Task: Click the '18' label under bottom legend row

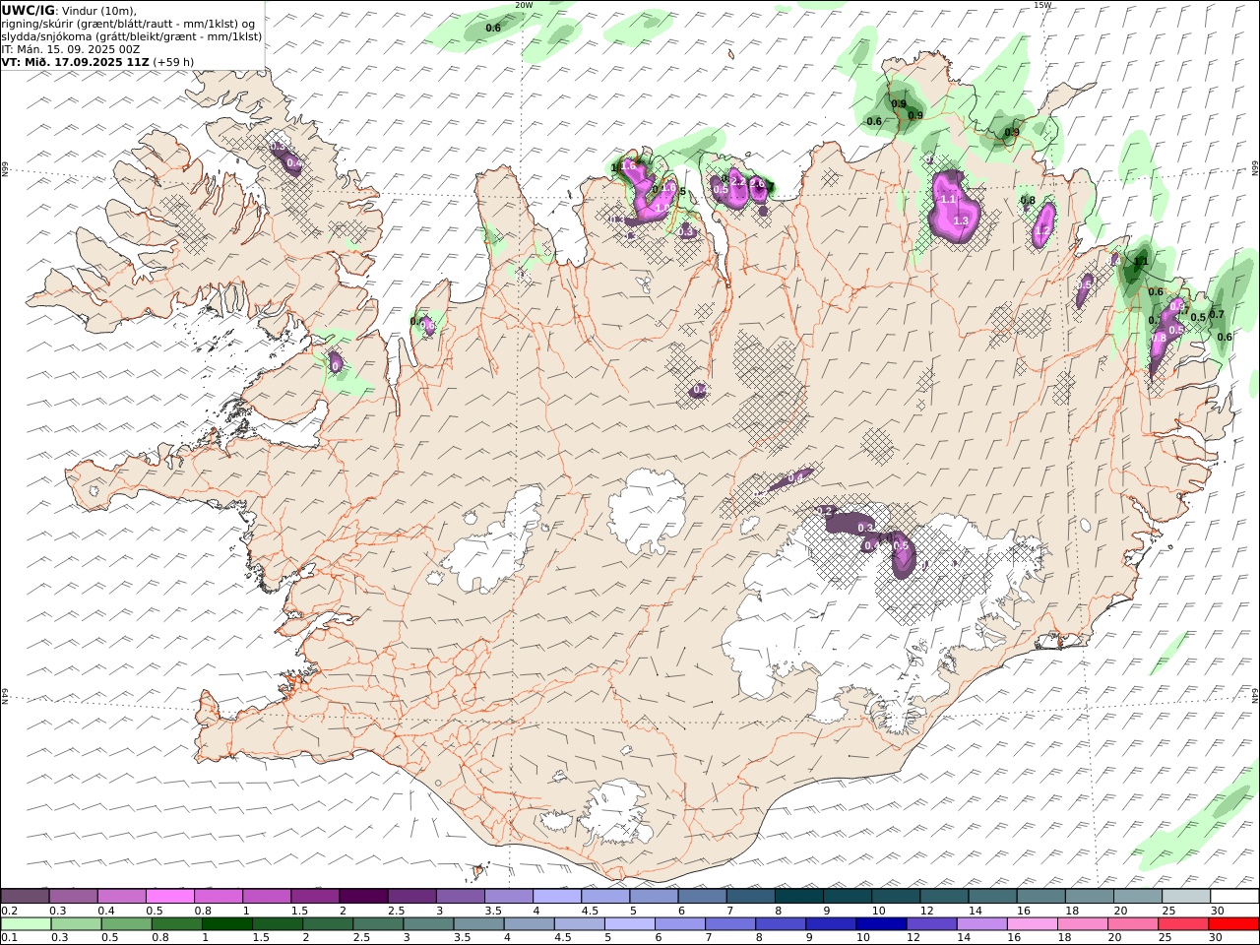Action: 1064,938
